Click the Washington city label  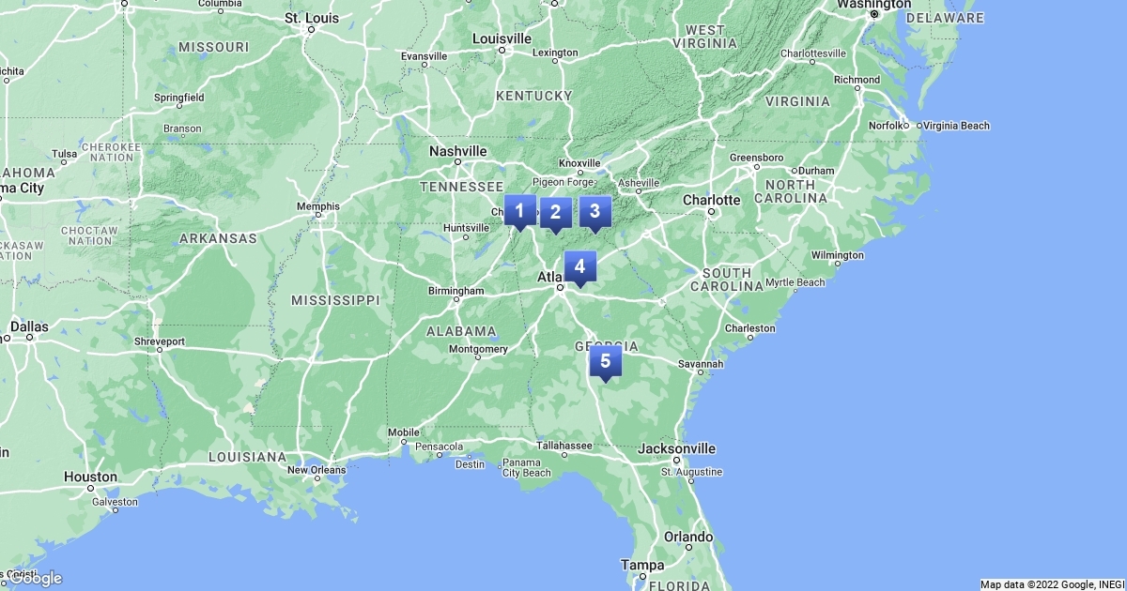click(x=872, y=5)
